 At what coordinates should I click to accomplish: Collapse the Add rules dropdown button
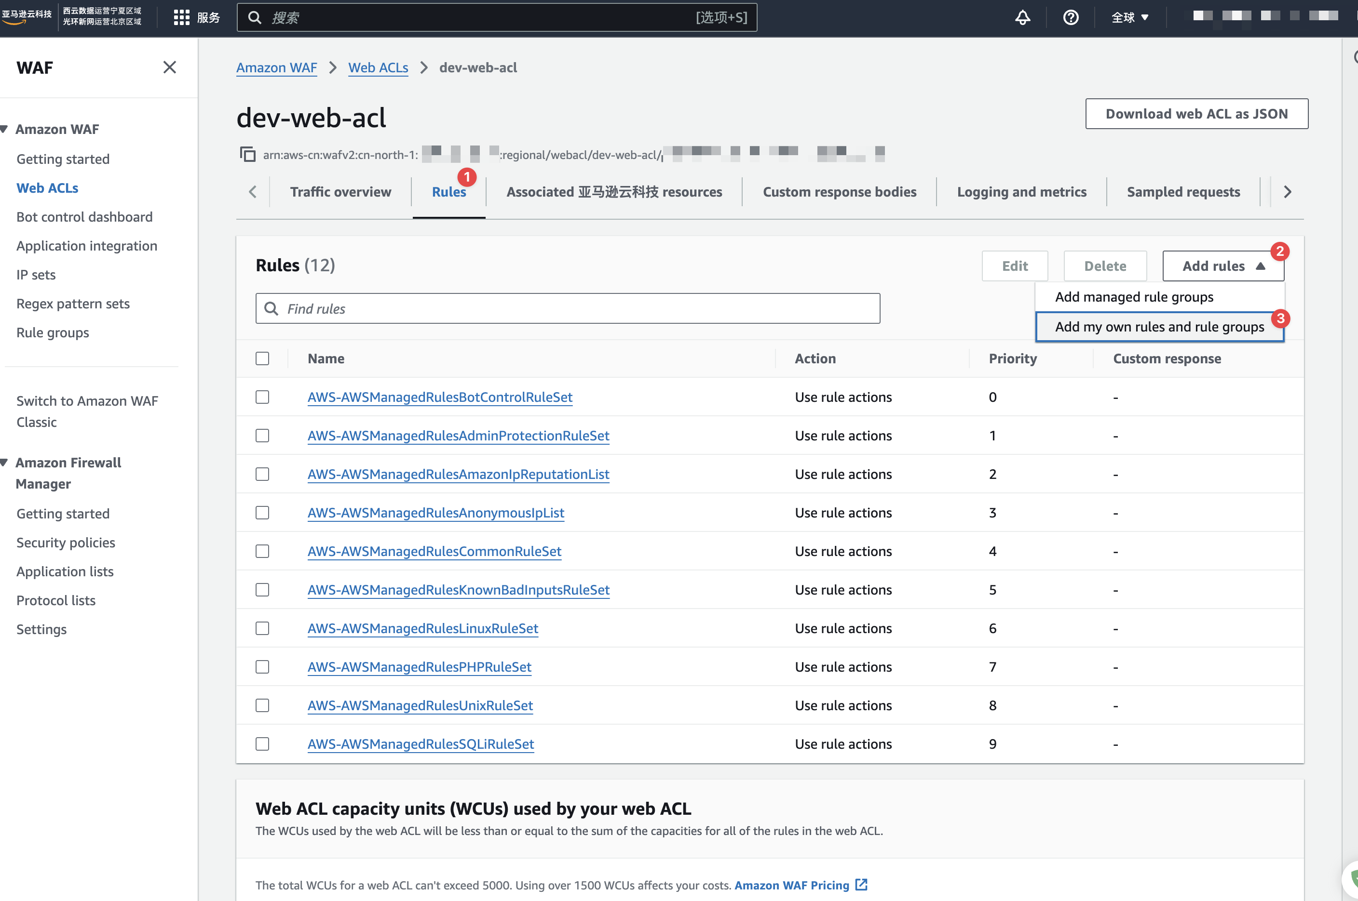pos(1222,266)
